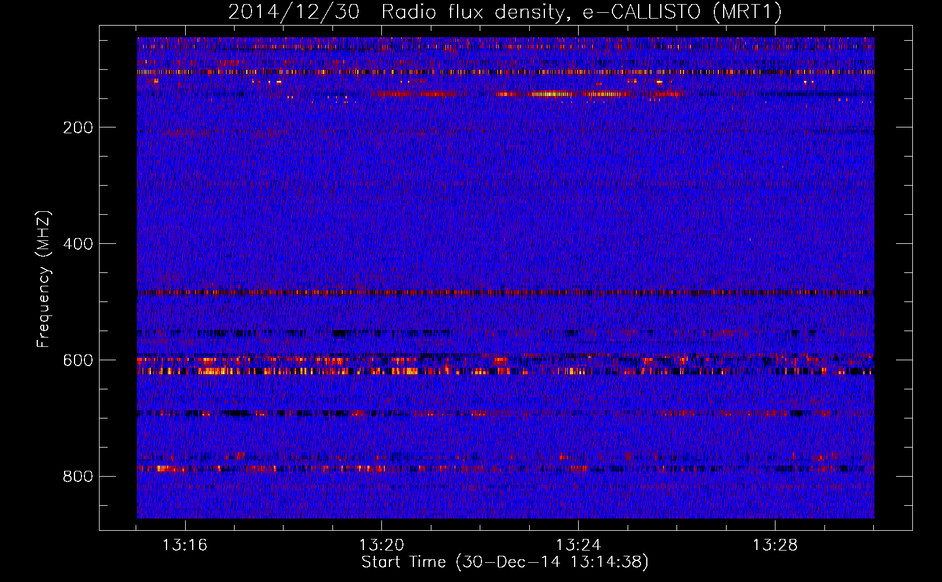942x582 pixels.
Task: Click the "Frequency (MHZ)" axis label
Action: pyautogui.click(x=44, y=279)
